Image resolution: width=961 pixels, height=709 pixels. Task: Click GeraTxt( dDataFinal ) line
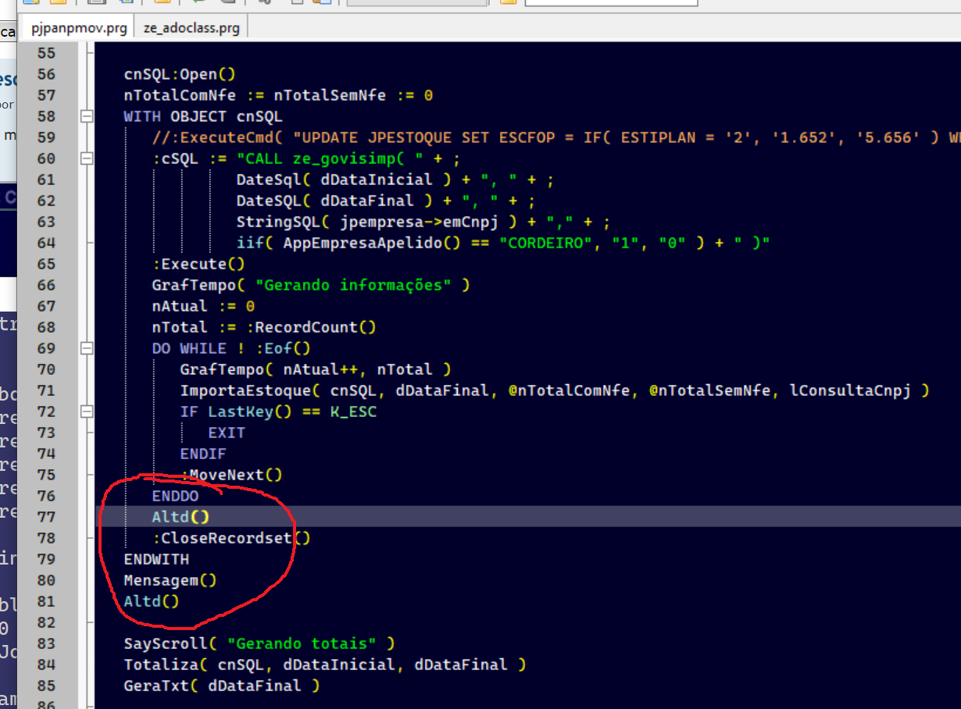(222, 686)
